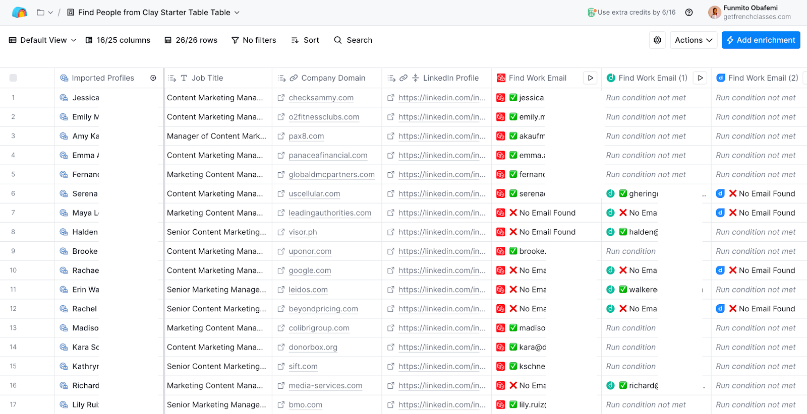Open the table settings gear icon
This screenshot has height=414, width=807.
[657, 40]
